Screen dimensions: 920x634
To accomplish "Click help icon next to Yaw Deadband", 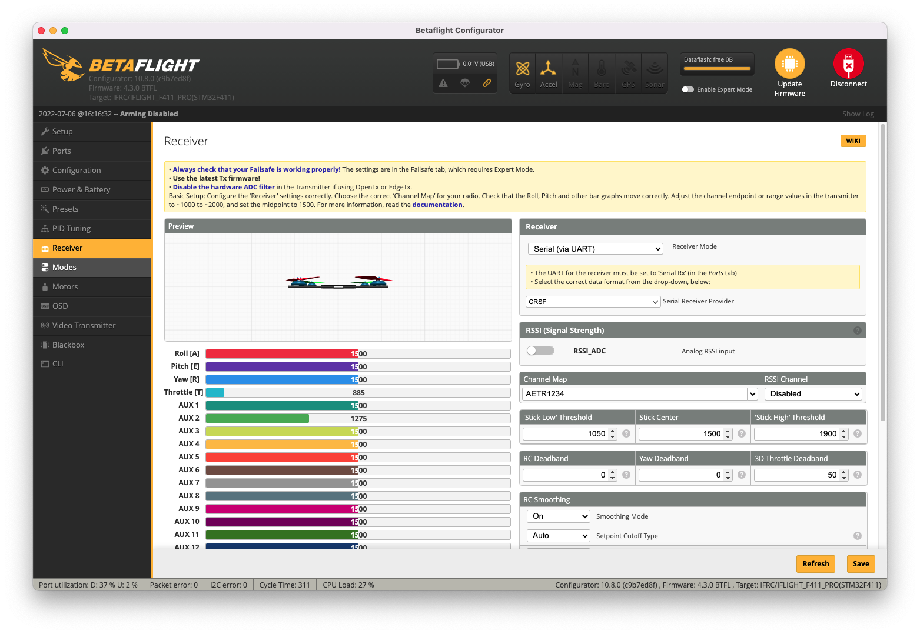I will 742,475.
